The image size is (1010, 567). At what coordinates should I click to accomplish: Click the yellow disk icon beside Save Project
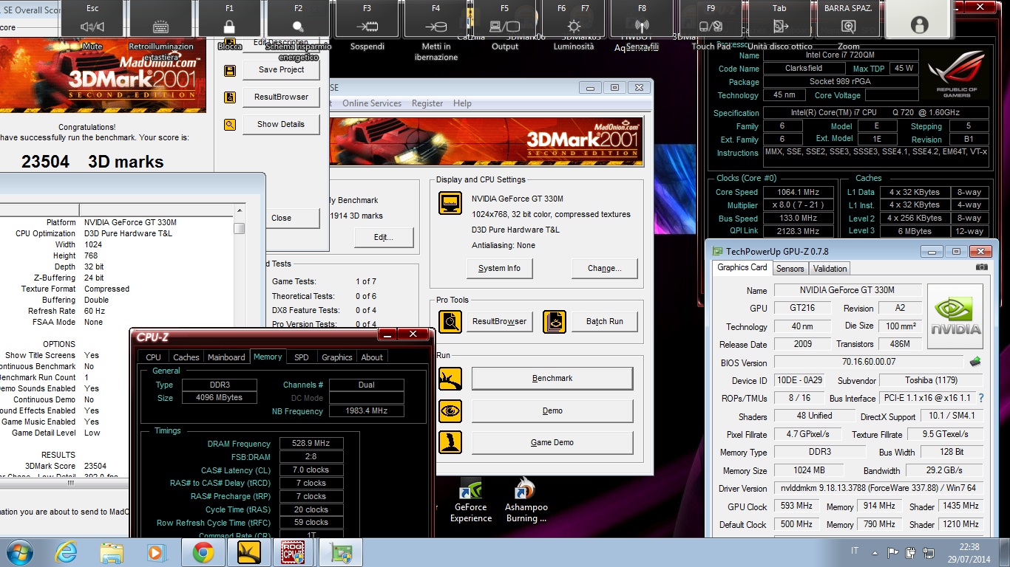(230, 71)
